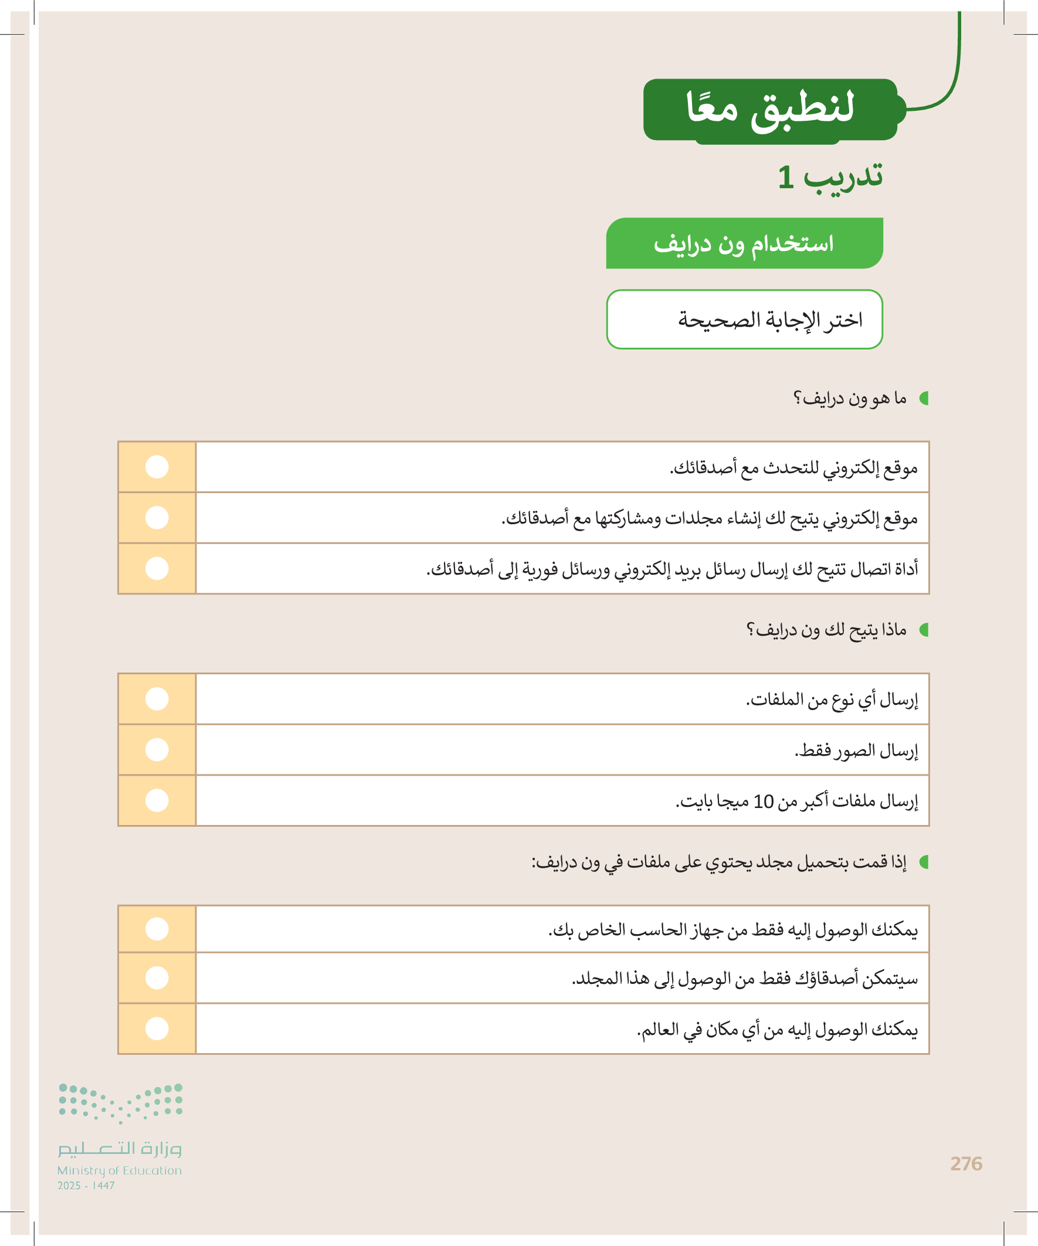The image size is (1038, 1246).
Task: Click the bullet beside 'إذا قمت بتحميل مجلد'
Action: click(x=924, y=862)
